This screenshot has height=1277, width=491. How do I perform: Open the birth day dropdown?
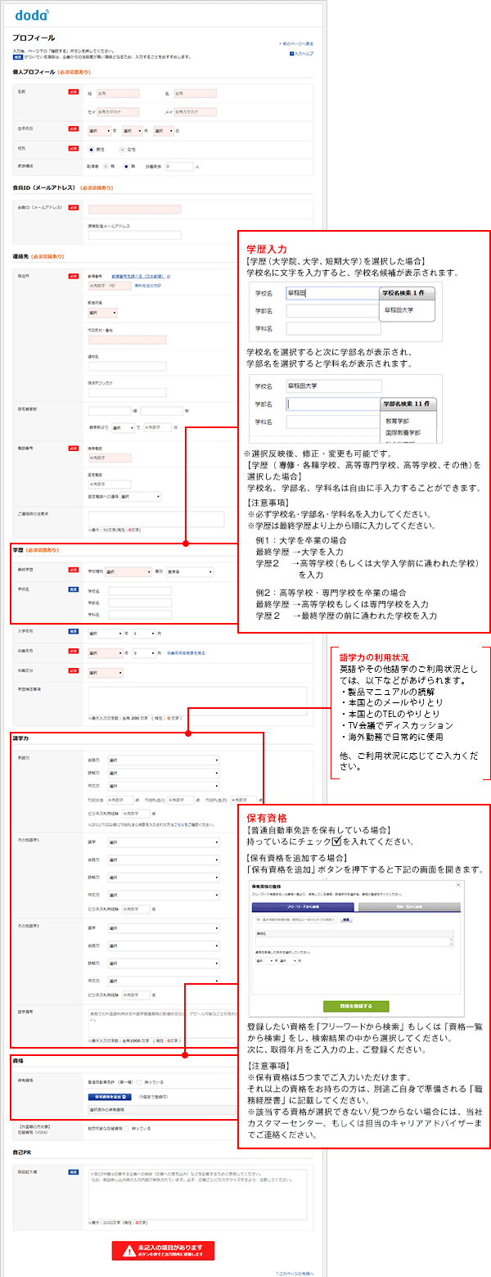pyautogui.click(x=162, y=129)
